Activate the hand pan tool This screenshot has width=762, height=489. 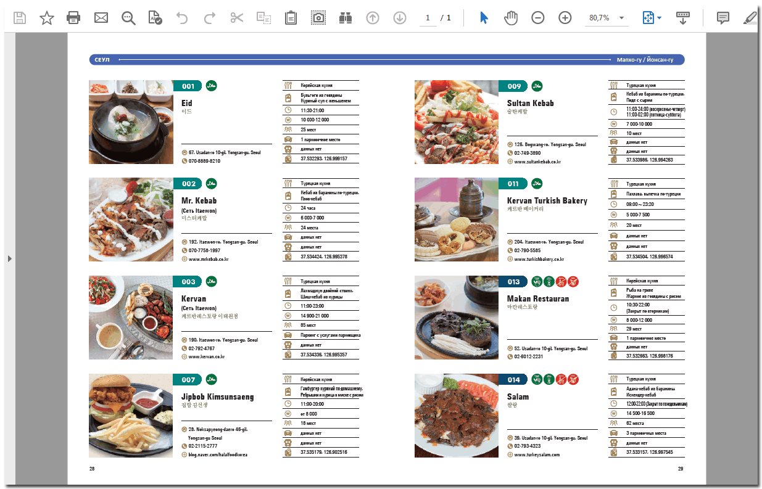pos(510,18)
